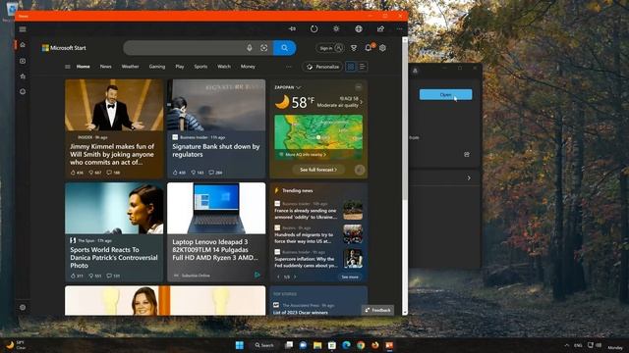The width and height of the screenshot is (629, 353).
Task: Select the list view layout toggle
Action: [362, 67]
